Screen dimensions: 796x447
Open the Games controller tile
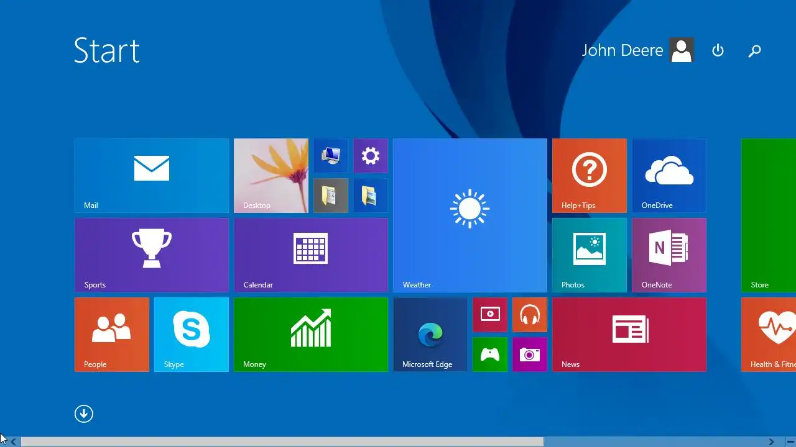coord(490,354)
